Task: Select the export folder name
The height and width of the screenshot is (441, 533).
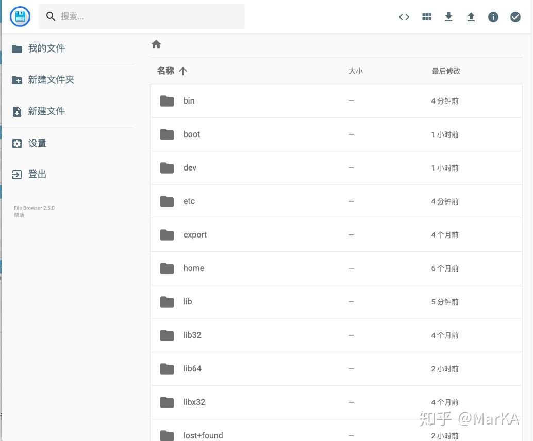Action: [195, 235]
